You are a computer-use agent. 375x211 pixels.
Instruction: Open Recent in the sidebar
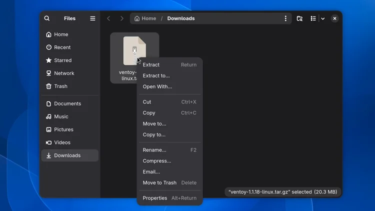[x=70, y=47]
